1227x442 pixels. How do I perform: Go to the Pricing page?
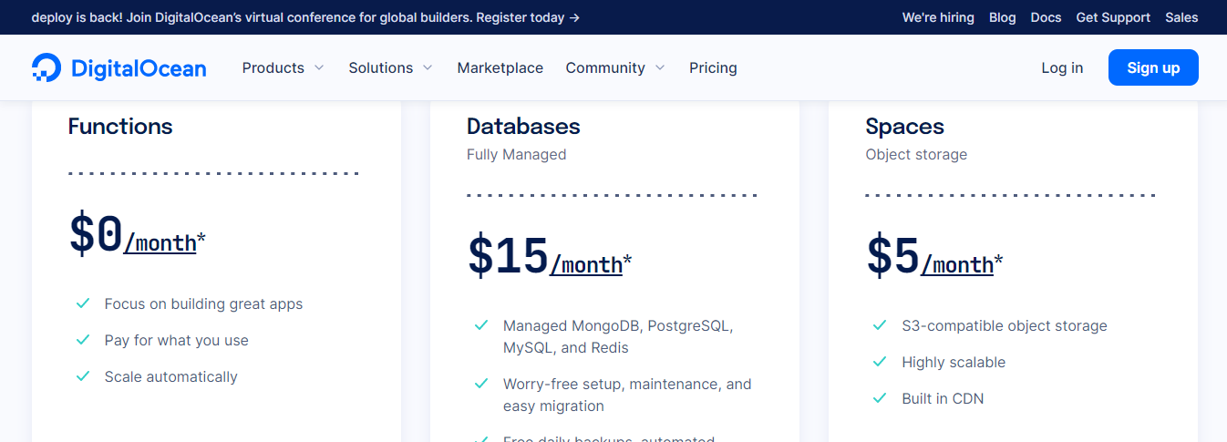coord(713,67)
